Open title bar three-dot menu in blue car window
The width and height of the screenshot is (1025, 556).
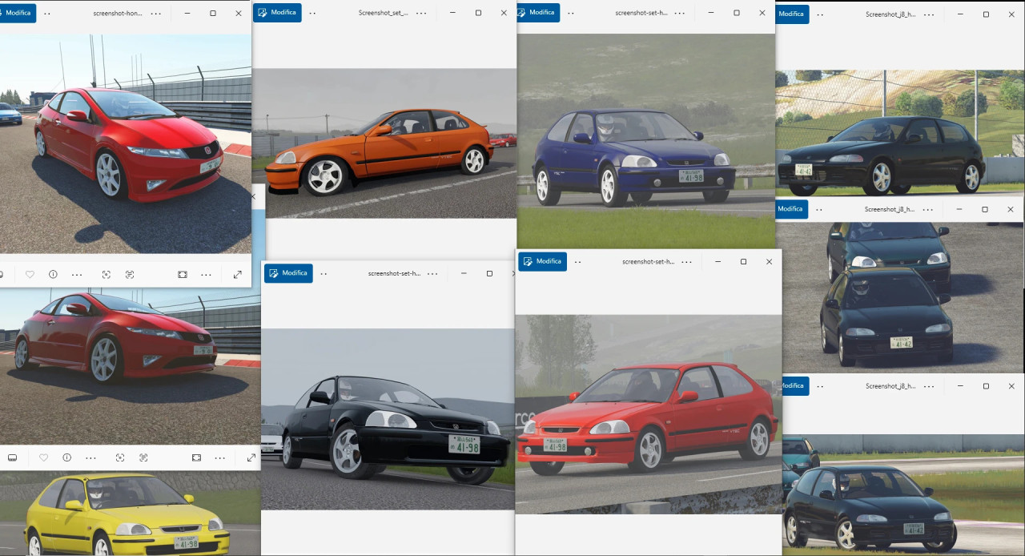click(680, 14)
